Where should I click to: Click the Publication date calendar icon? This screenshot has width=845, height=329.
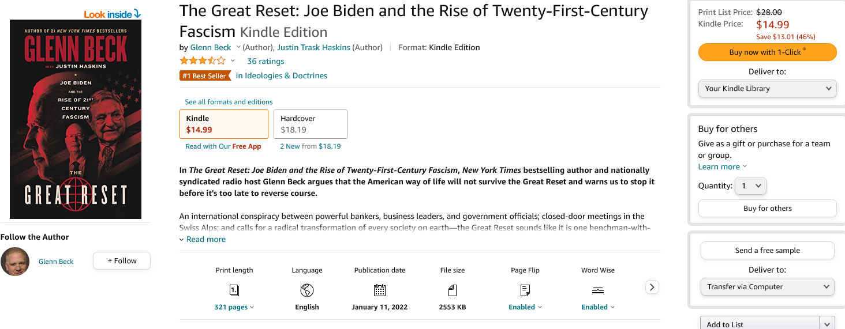[x=380, y=290]
